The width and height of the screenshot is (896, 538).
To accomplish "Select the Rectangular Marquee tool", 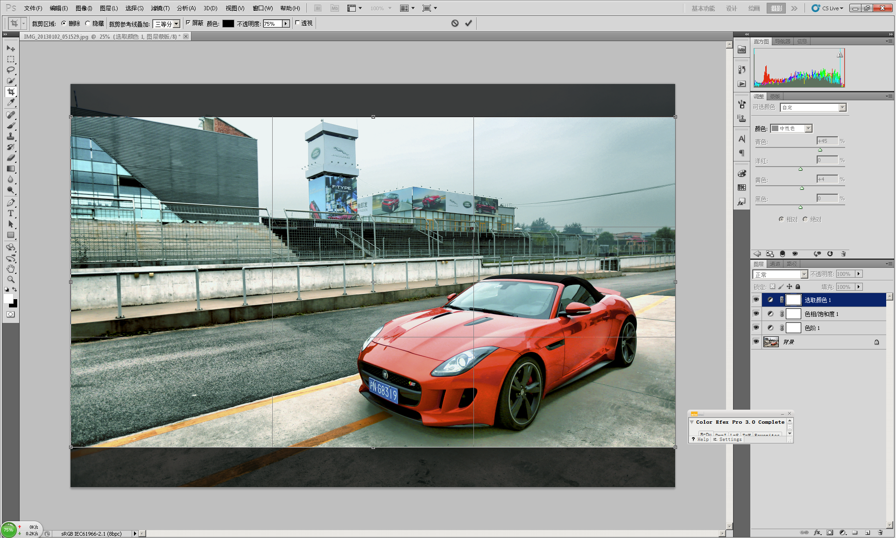I will click(x=11, y=59).
